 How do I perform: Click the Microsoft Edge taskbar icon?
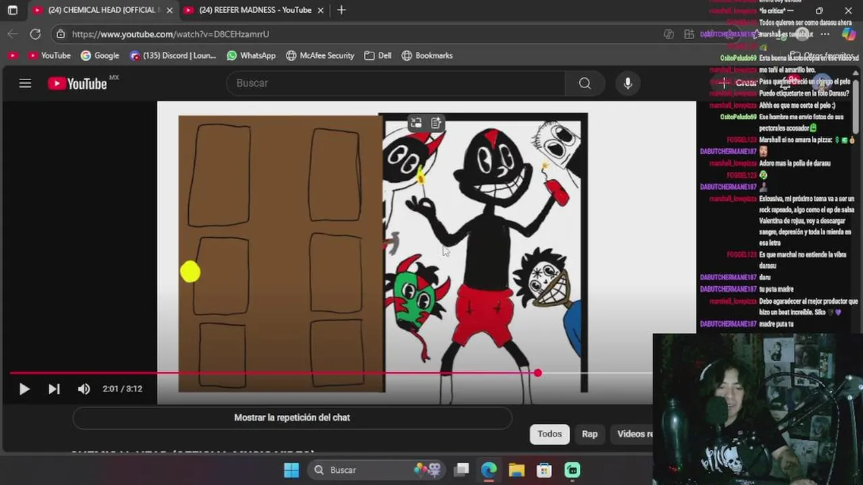coord(489,470)
